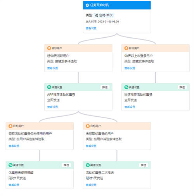The image size is (194, 196).
Task: Click the green channel icon on APP推荐活动优惠券 node
Action: [x=49, y=87]
